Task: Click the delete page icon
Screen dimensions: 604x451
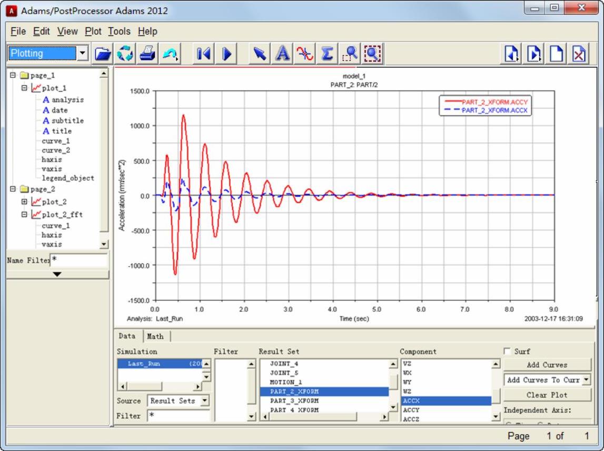Action: (x=579, y=54)
